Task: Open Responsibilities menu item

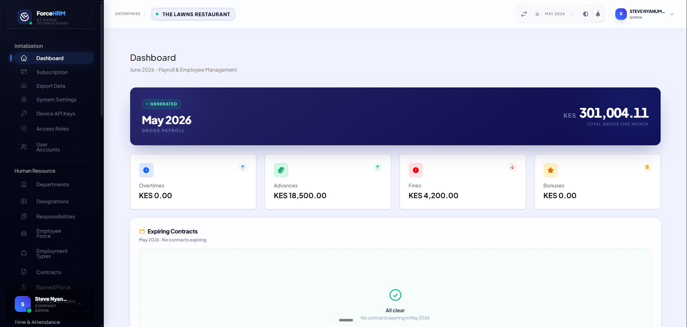Action: click(54, 216)
